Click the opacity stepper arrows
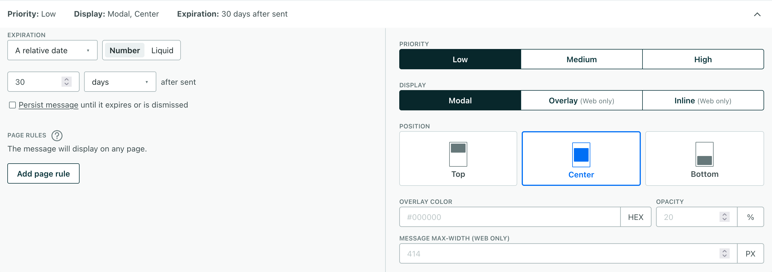This screenshot has width=772, height=272. pos(724,217)
